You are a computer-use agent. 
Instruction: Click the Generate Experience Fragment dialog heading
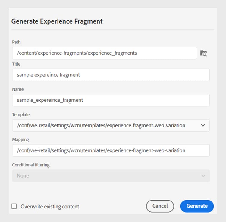[57, 21]
